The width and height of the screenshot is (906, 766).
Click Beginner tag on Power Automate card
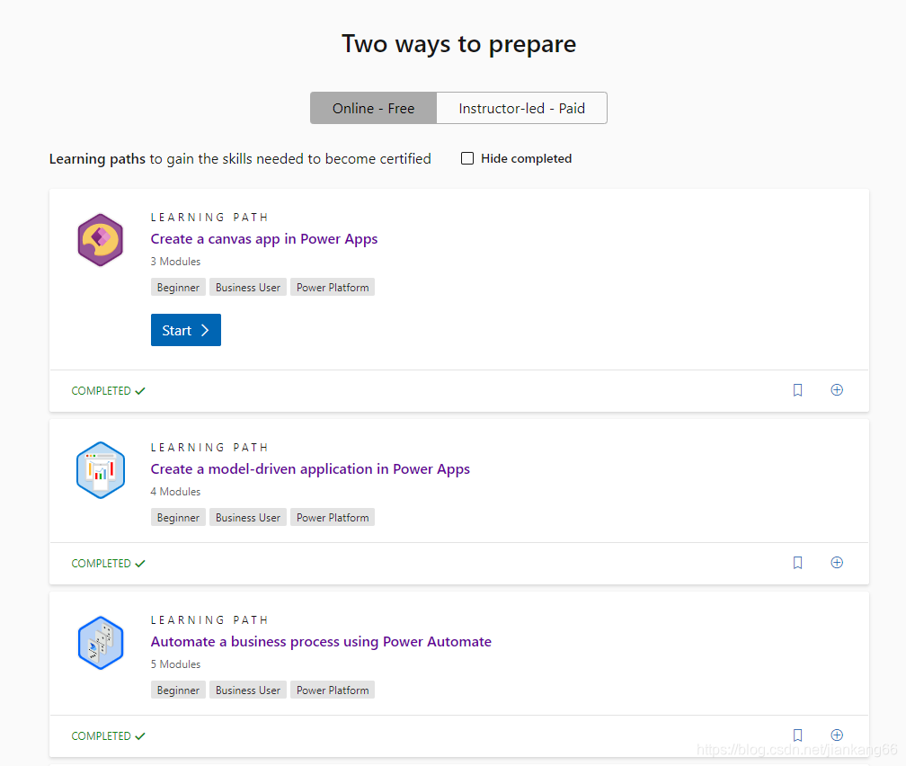pos(178,690)
